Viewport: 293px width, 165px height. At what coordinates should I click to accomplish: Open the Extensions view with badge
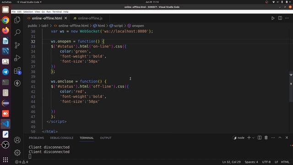pyautogui.click(x=17, y=71)
